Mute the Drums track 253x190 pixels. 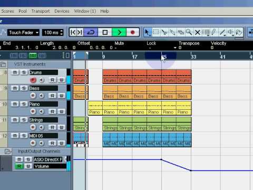15,72
